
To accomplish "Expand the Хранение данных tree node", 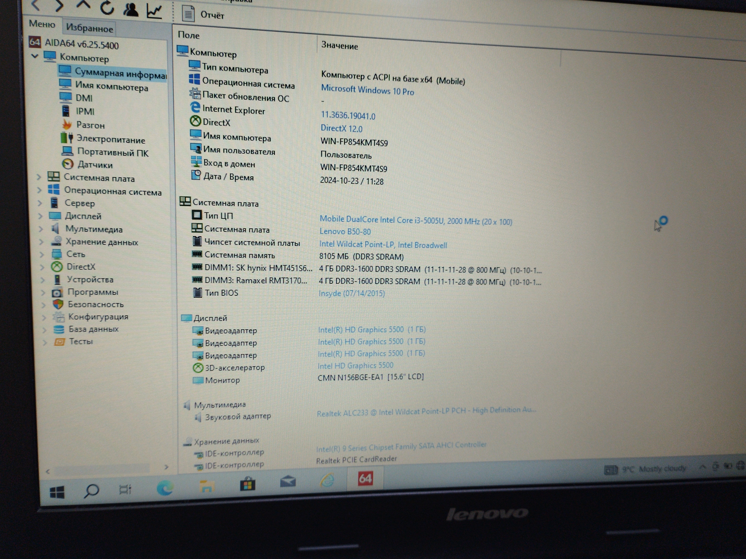I will tap(41, 241).
